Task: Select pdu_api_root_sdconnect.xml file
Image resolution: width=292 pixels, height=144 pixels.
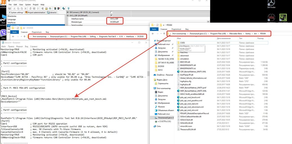Action: tap(192, 107)
